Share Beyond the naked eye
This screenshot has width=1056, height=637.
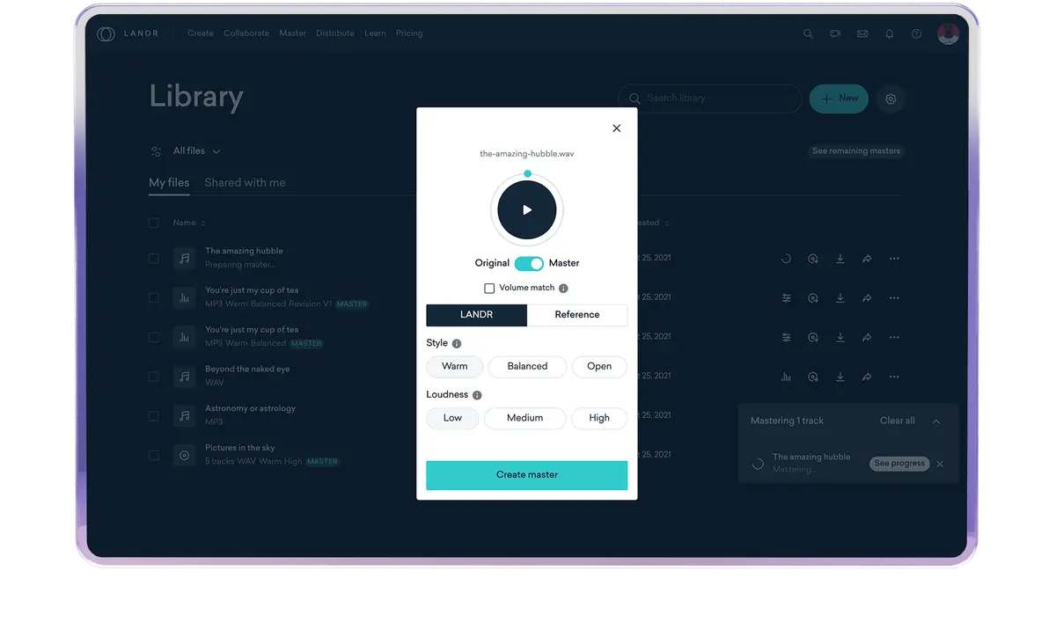(x=867, y=377)
